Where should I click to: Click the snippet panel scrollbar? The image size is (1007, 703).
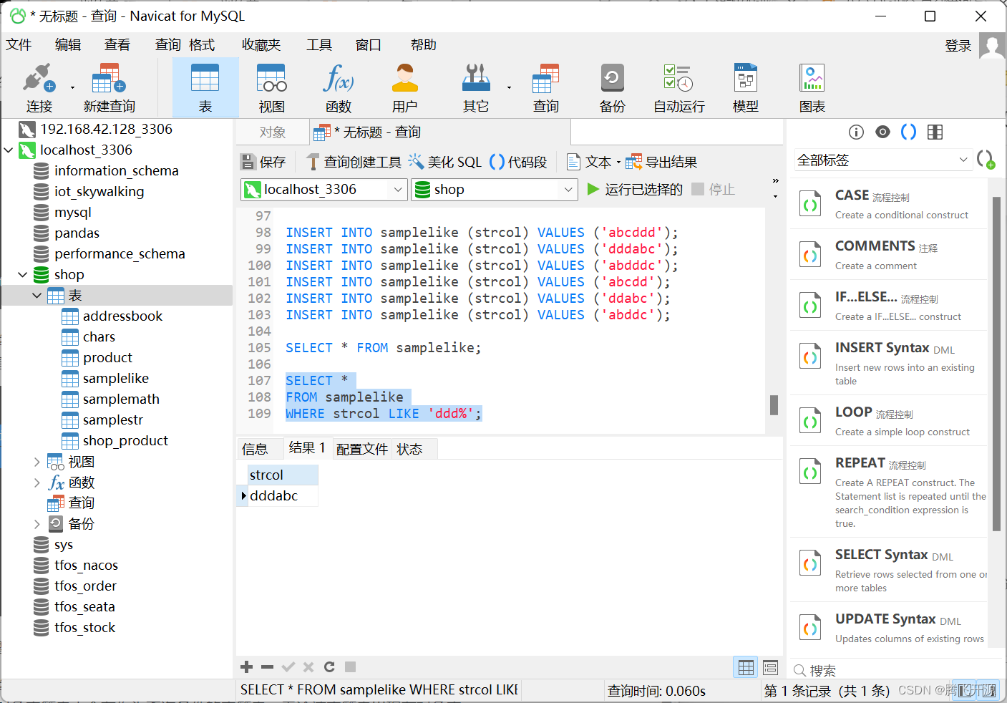pos(997,364)
